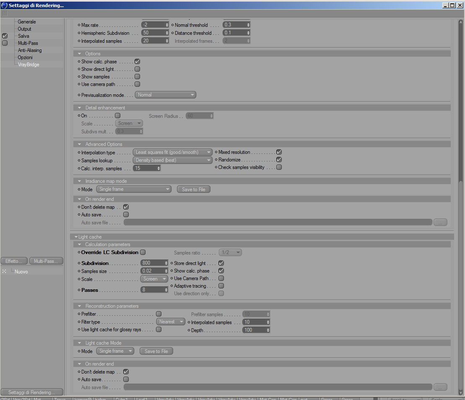Enable the Multi-Pass checkbox in sidebar
The image size is (465, 400).
[x=5, y=43]
